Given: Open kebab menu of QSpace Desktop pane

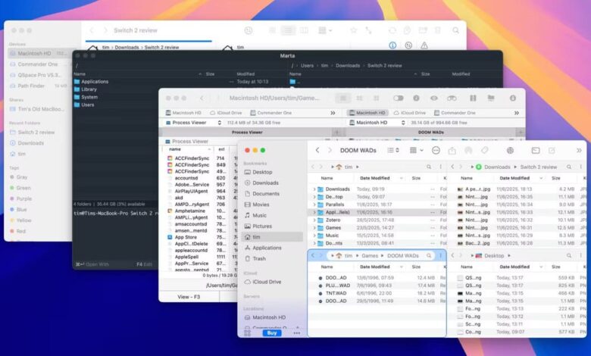Looking at the screenshot, I should coord(581,256).
